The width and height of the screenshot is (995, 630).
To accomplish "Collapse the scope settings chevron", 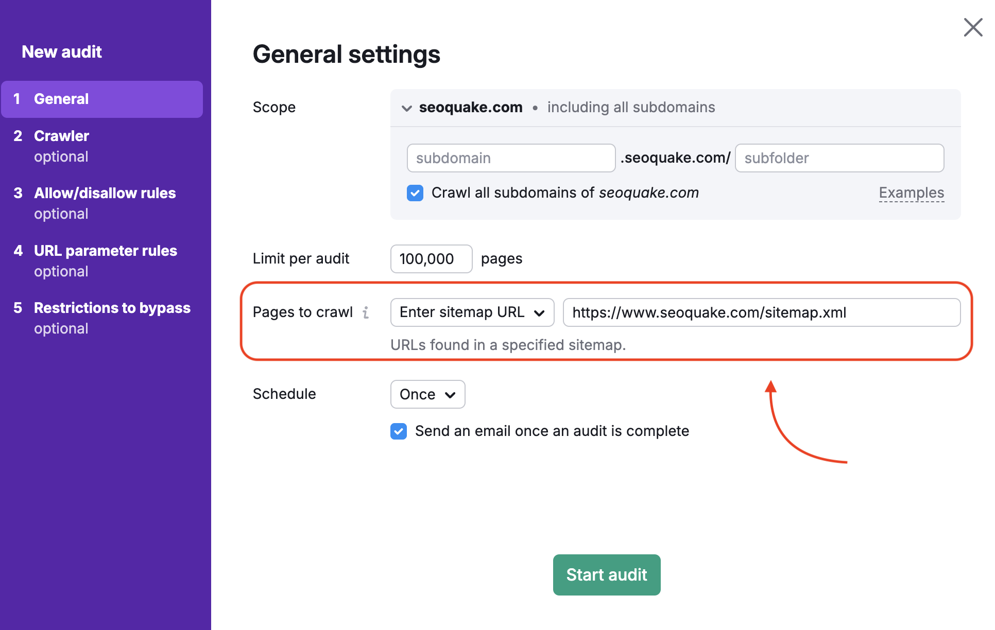I will 406,108.
